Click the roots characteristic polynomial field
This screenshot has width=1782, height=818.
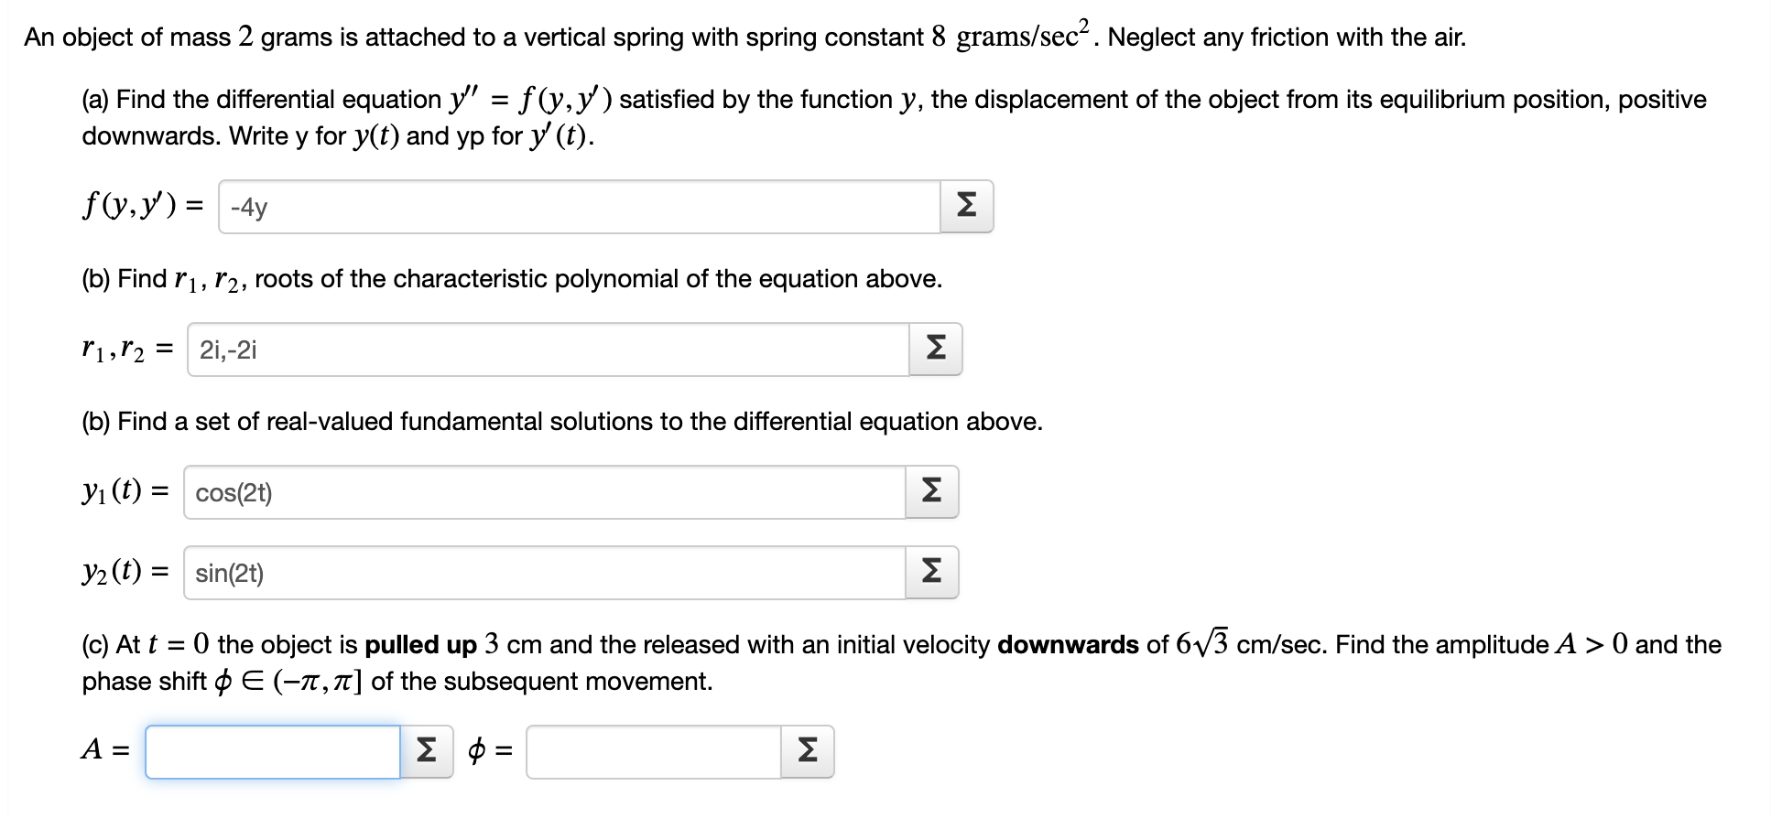coord(545,350)
